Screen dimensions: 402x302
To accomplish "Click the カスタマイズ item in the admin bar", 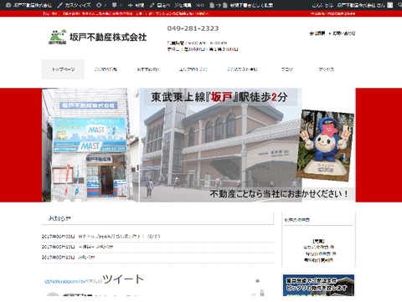I will 74,5.
